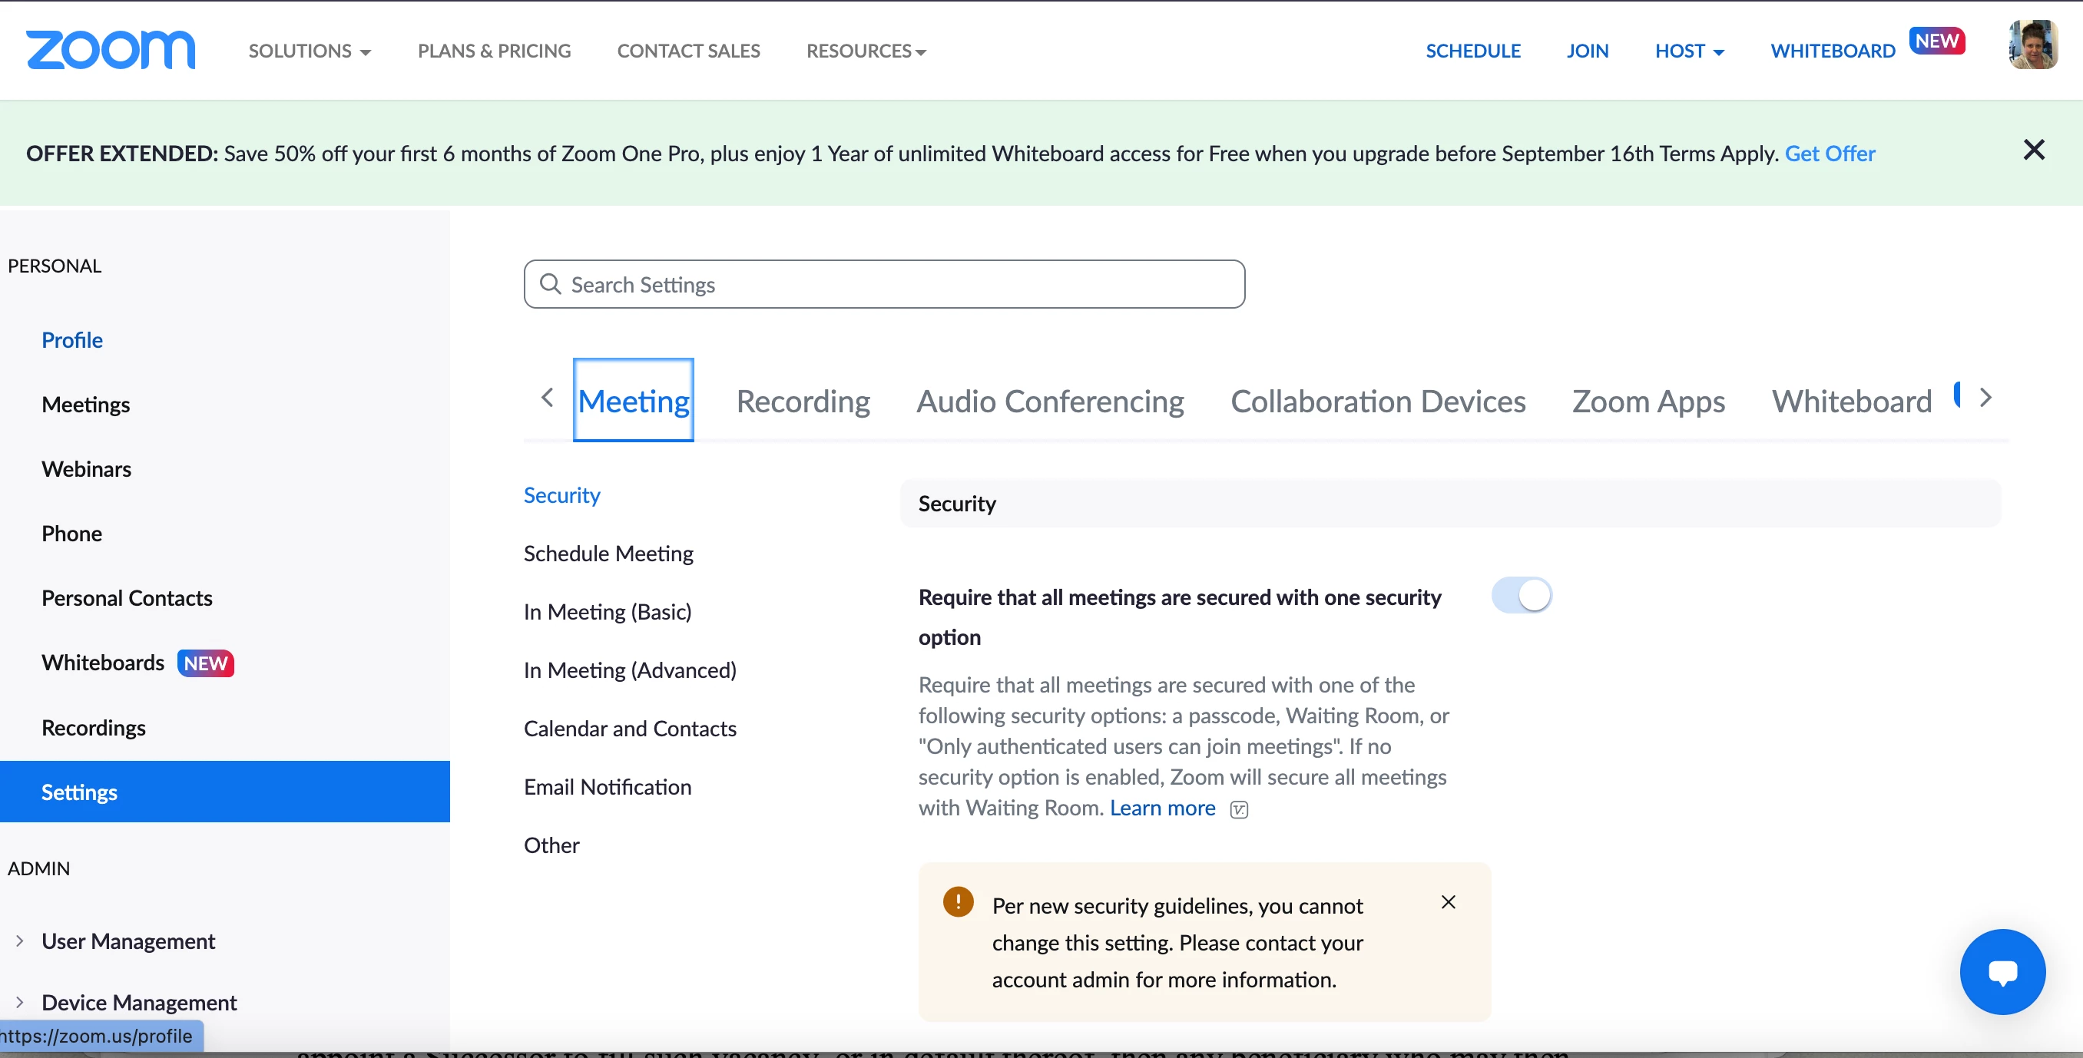
Task: Jump to In Meeting (Advanced) section
Action: [x=629, y=670]
